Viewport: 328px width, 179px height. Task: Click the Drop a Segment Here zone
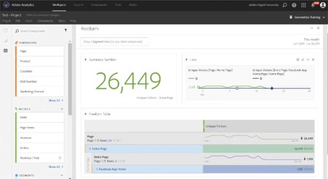pyautogui.click(x=114, y=42)
